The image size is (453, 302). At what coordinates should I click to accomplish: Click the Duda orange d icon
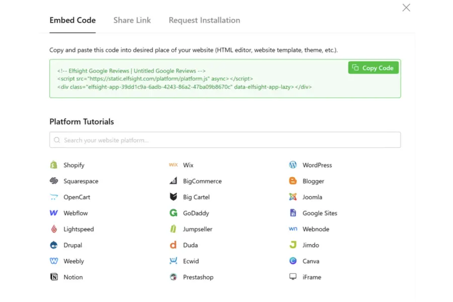pos(173,245)
